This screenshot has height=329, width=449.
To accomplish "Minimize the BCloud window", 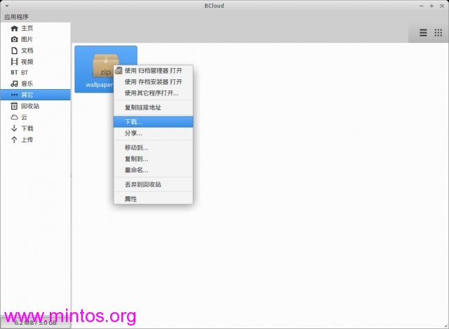I will [421, 6].
